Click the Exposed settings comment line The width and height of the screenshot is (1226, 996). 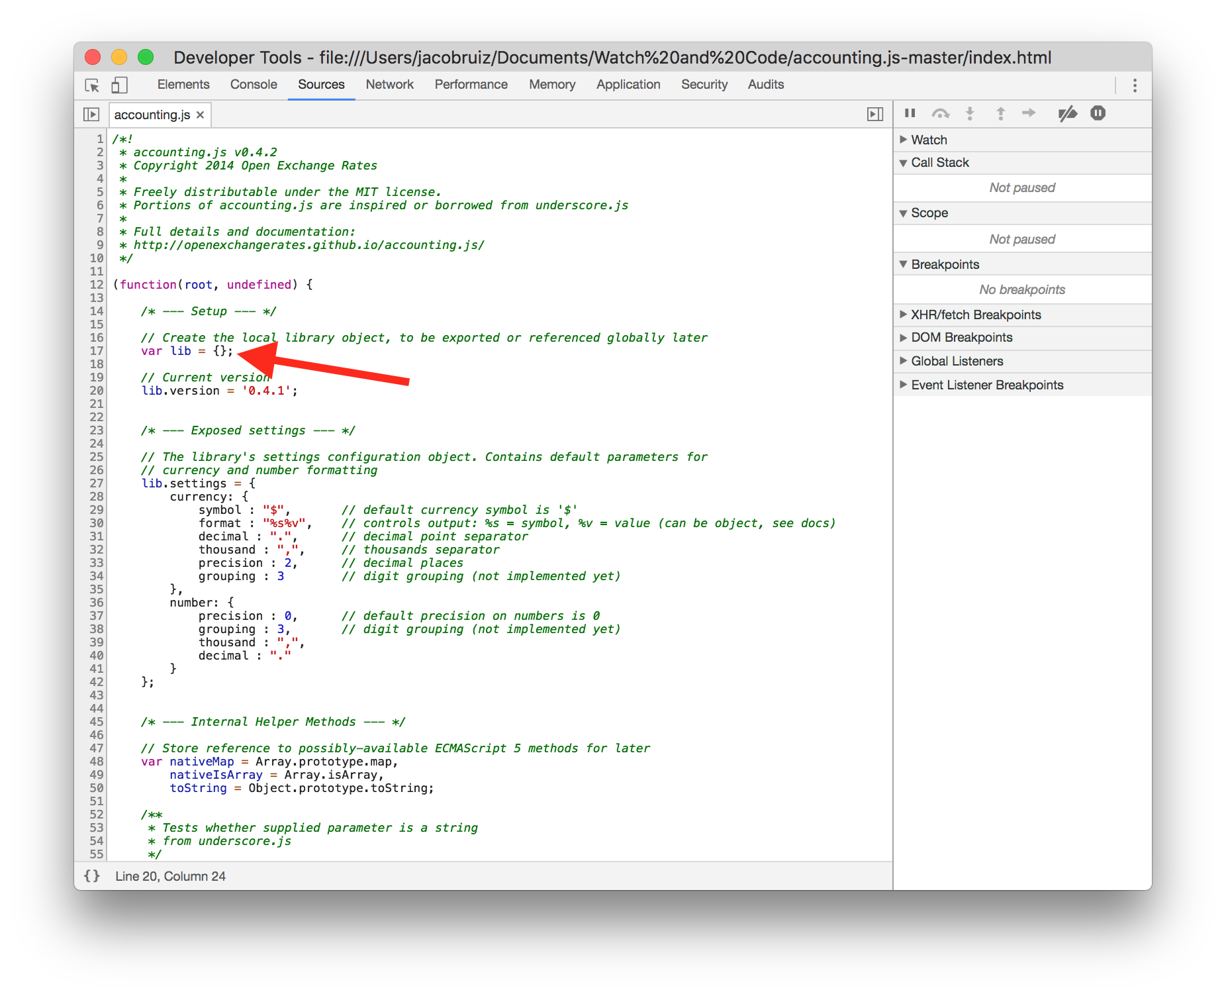248,430
